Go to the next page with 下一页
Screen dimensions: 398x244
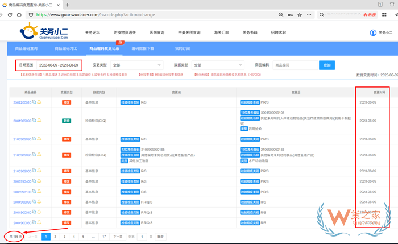pyautogui.click(x=118, y=237)
